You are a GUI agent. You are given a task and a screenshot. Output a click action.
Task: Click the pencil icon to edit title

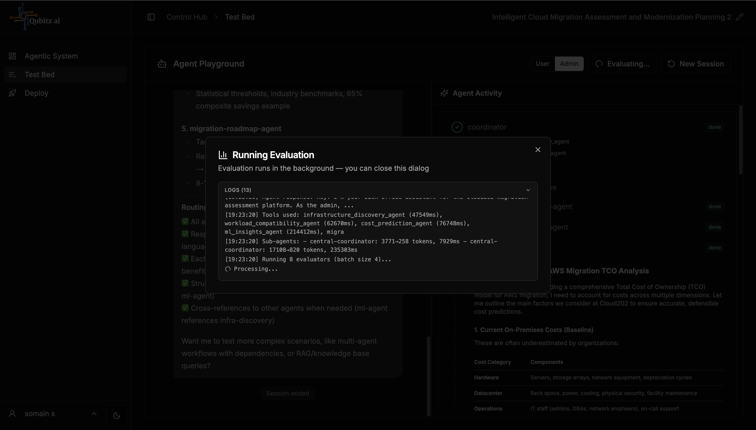[x=740, y=17]
